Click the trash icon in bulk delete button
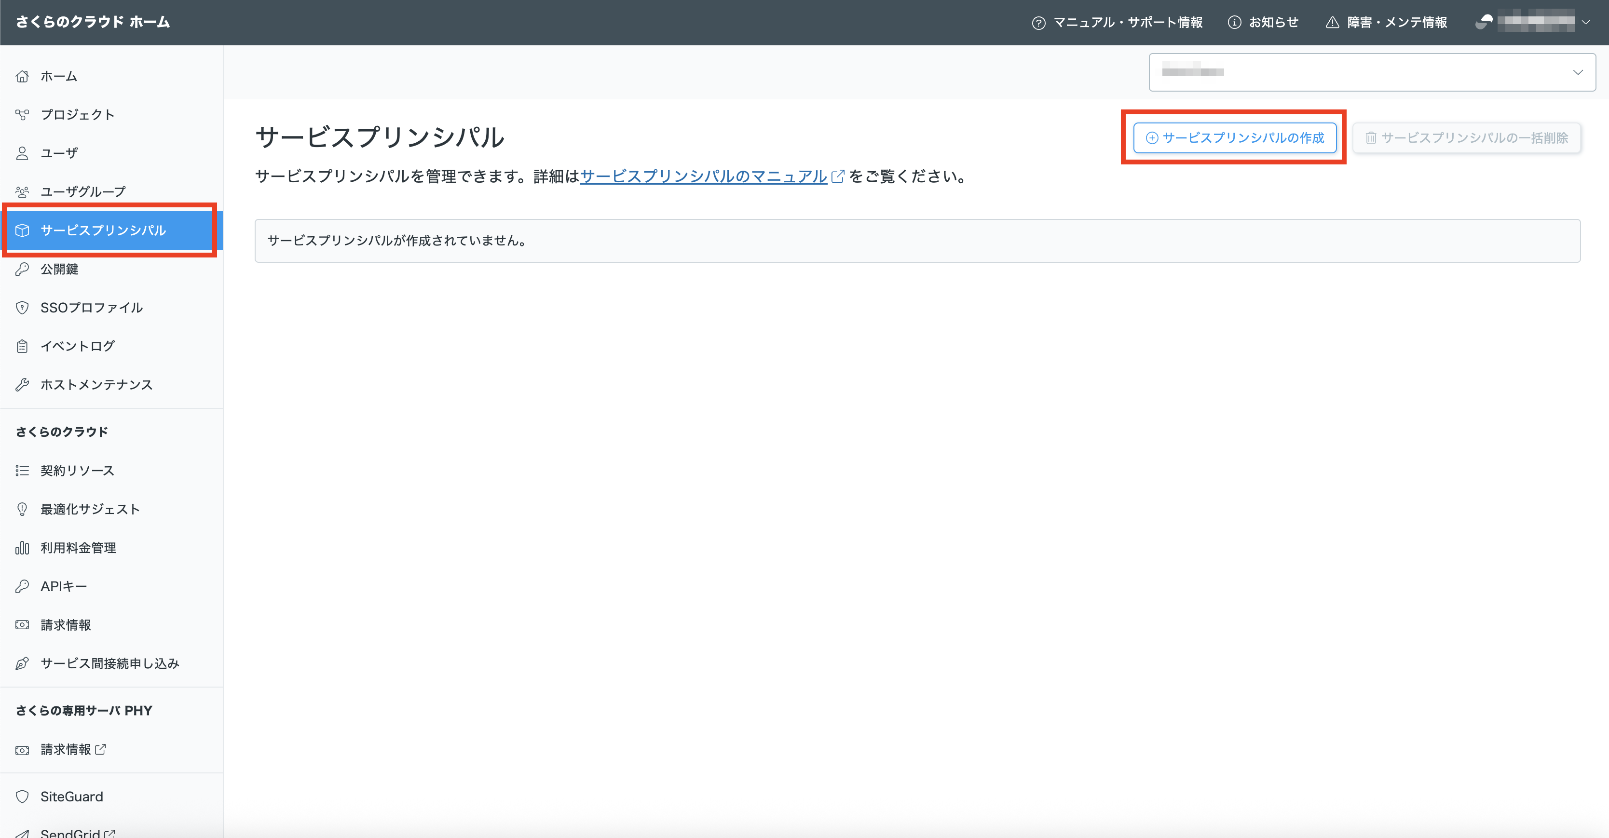Viewport: 1609px width, 838px height. coord(1370,138)
